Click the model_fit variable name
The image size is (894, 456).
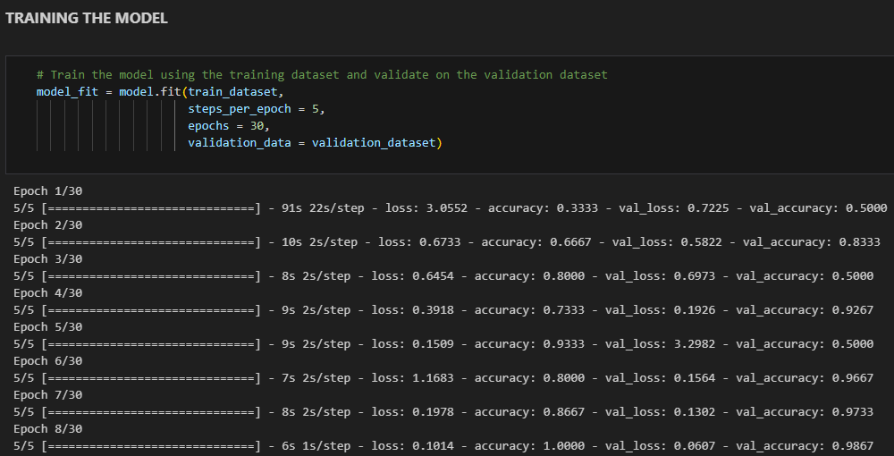pyautogui.click(x=67, y=92)
